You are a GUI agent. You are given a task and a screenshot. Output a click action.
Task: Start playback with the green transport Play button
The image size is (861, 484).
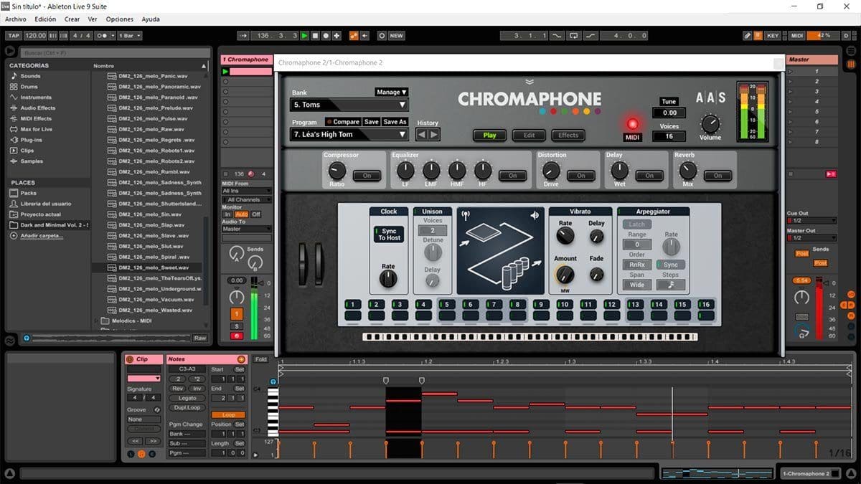point(305,35)
